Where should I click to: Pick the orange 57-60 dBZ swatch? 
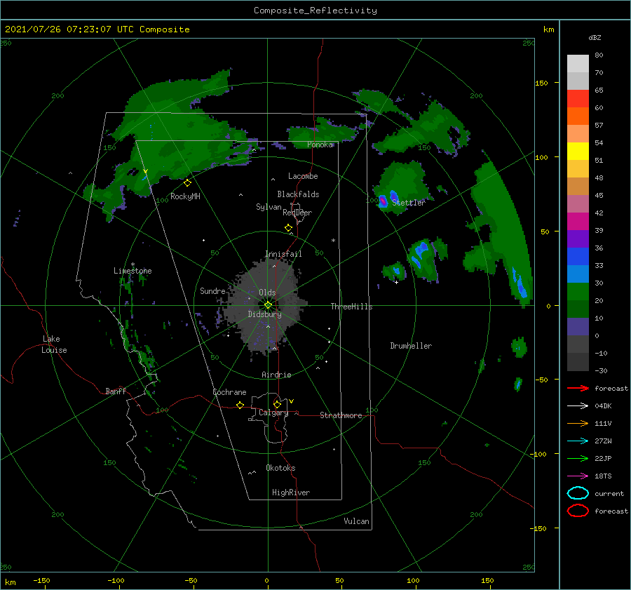click(x=578, y=116)
